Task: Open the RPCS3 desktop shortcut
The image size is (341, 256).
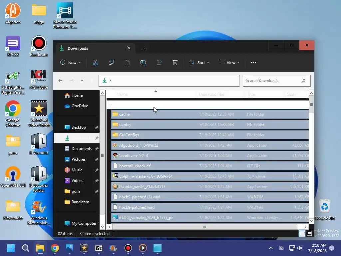Action: coord(13,46)
